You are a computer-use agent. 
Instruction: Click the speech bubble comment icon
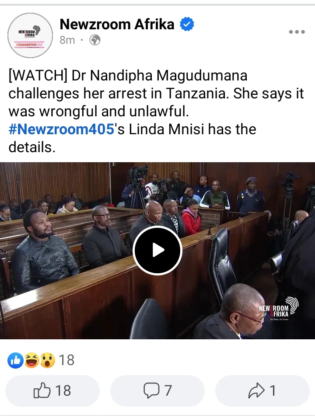coord(151,390)
